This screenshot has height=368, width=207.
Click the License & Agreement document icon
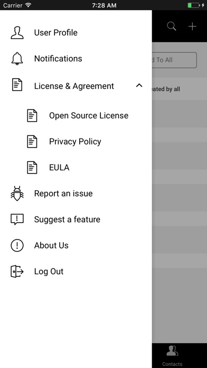click(17, 85)
